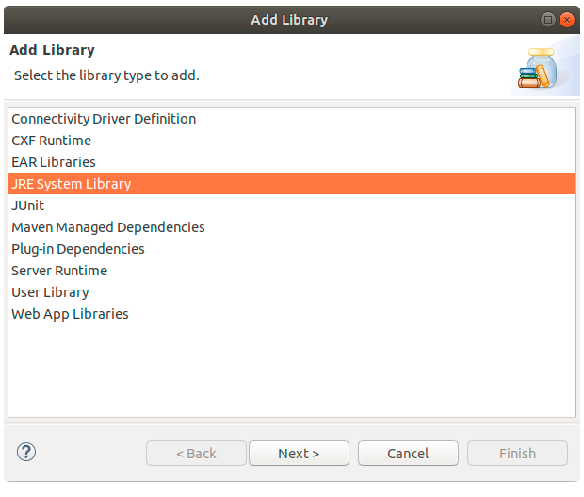Click the help question mark icon
This screenshot has width=584, height=497.
tap(26, 453)
